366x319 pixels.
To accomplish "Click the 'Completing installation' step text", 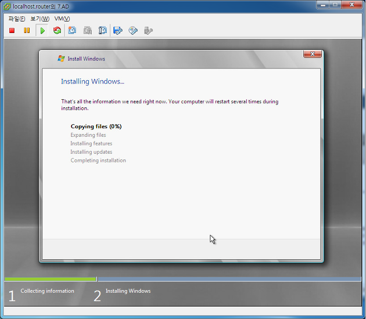I will pos(98,160).
